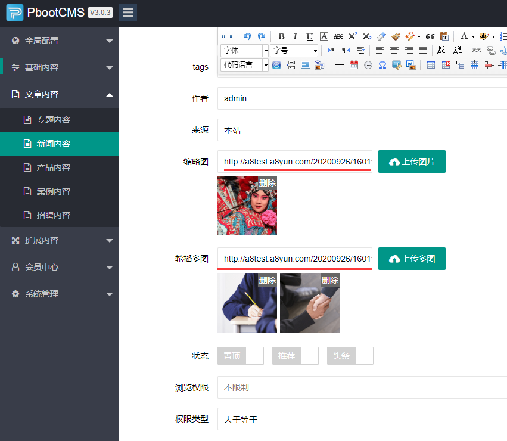
Task: Toggle bold formatting
Action: [281, 35]
